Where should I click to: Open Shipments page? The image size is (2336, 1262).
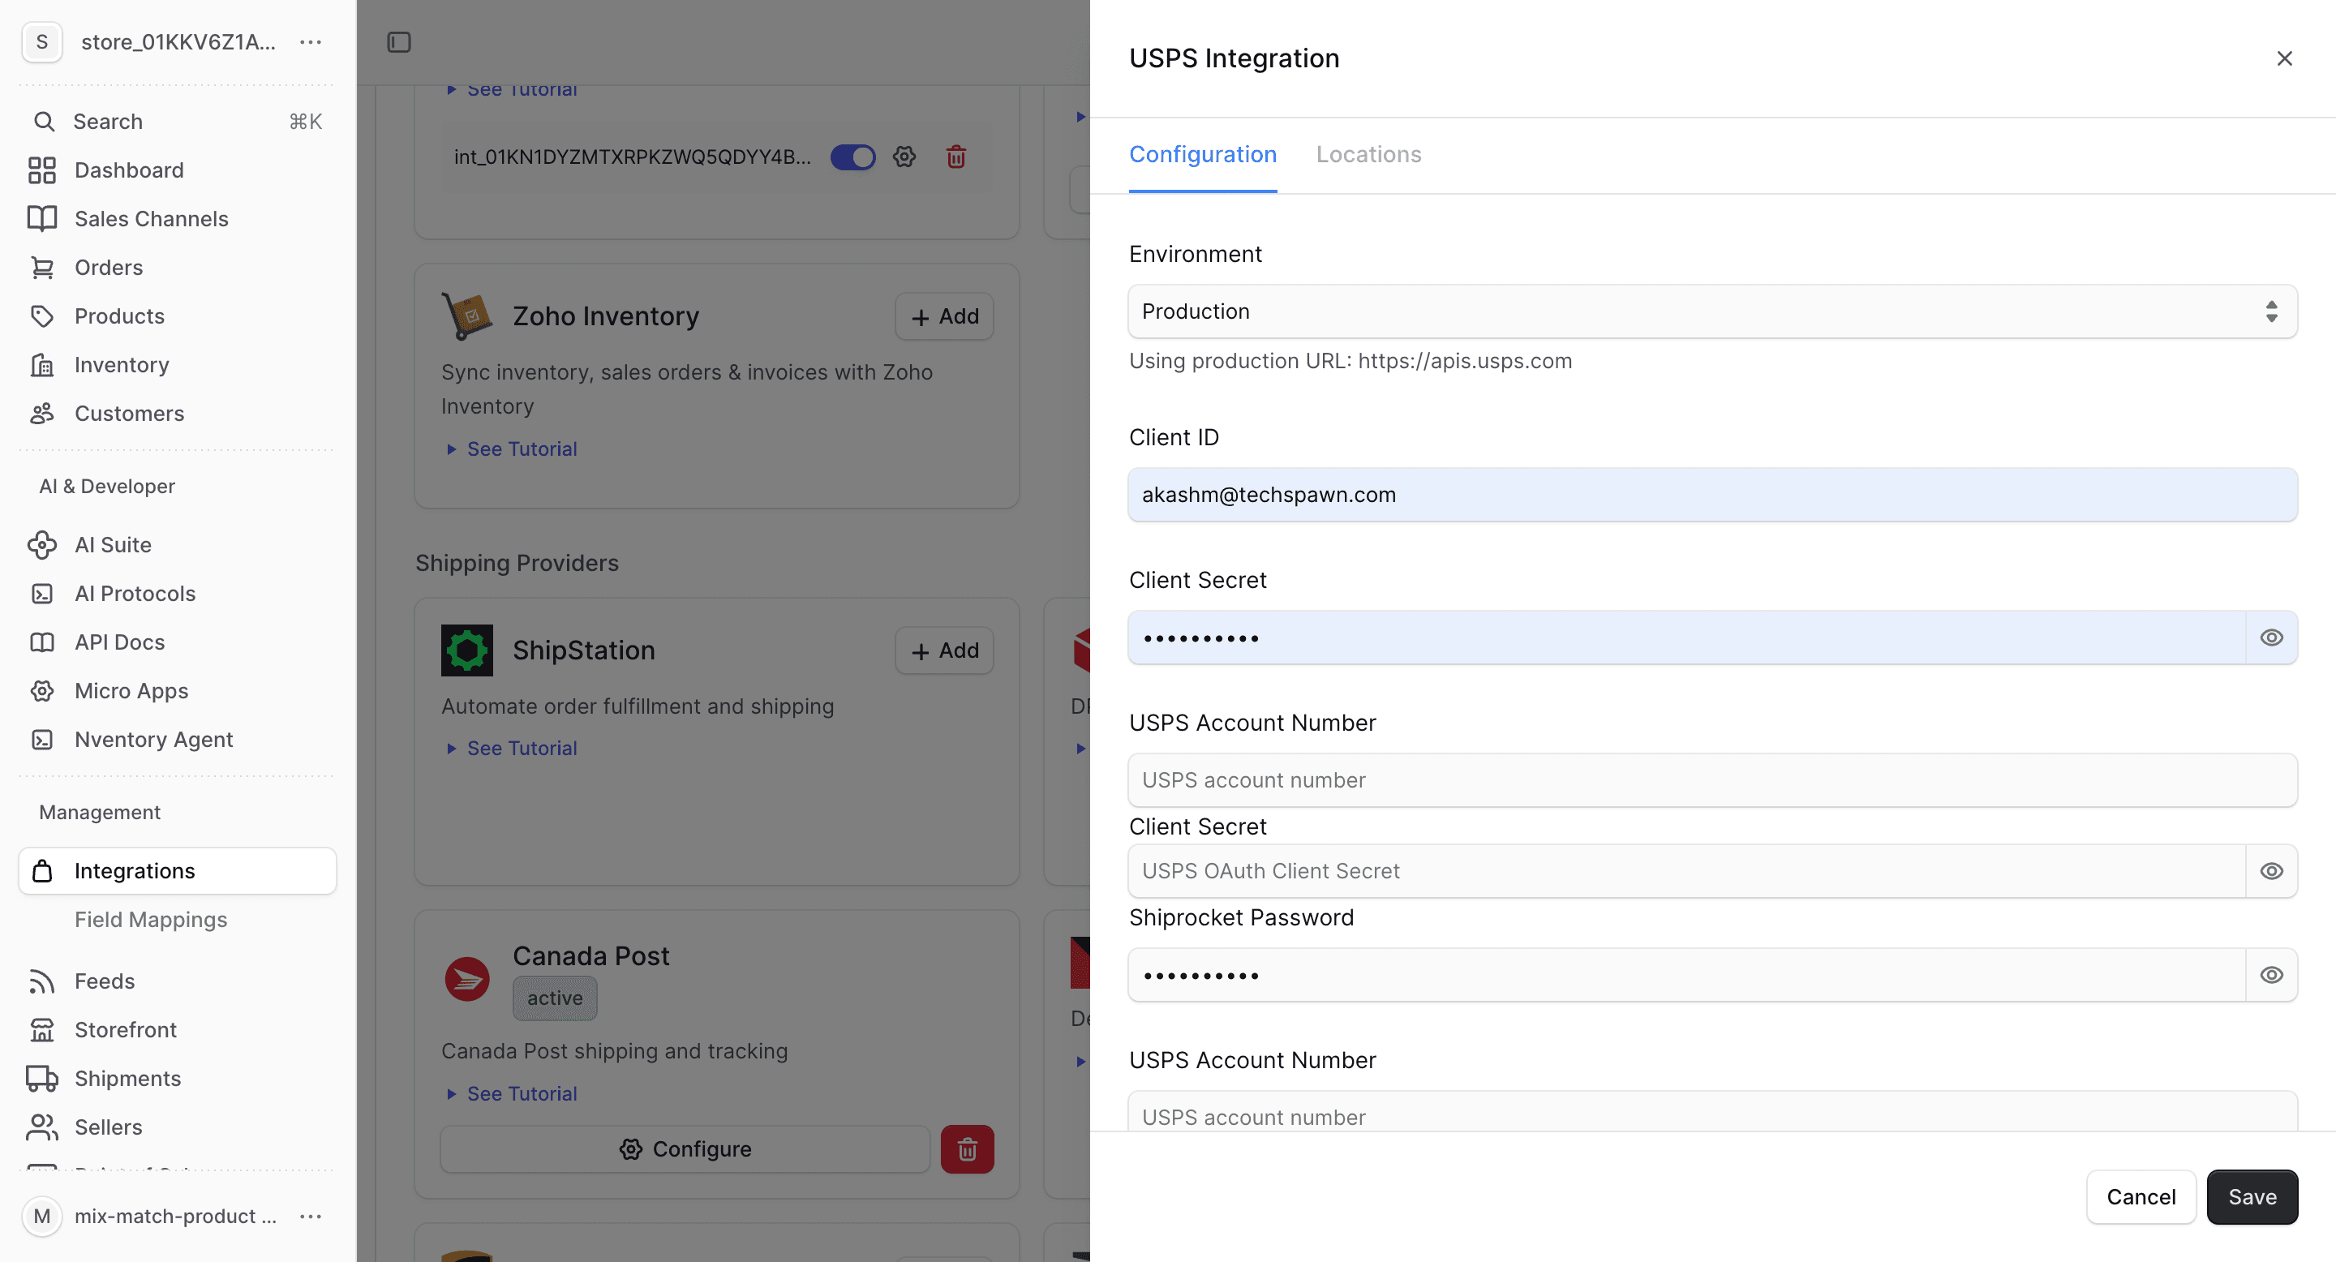click(x=178, y=1079)
